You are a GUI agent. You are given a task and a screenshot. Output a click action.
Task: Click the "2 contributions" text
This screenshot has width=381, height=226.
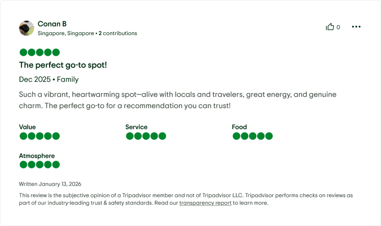118,34
